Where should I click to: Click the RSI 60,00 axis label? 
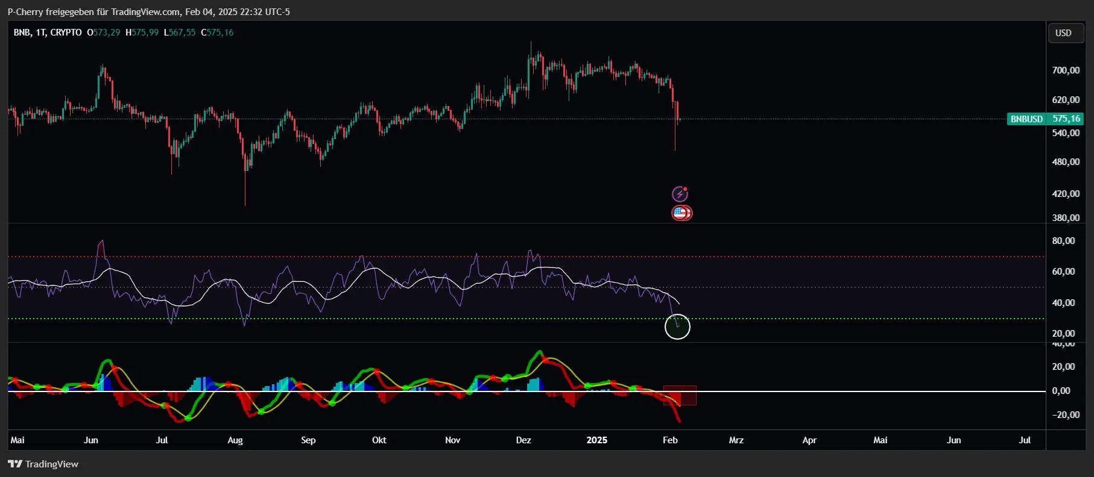pos(1063,272)
